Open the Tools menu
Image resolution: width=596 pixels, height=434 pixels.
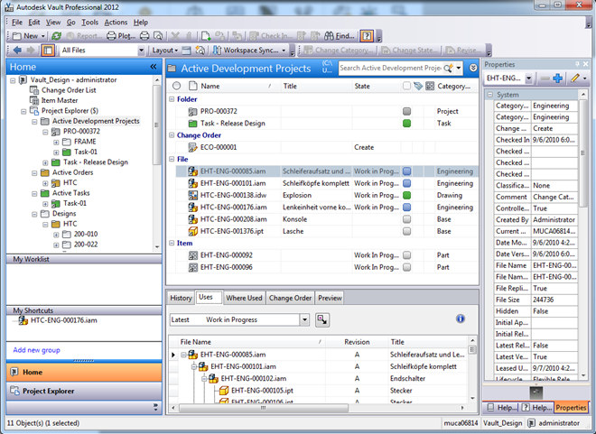tap(89, 22)
